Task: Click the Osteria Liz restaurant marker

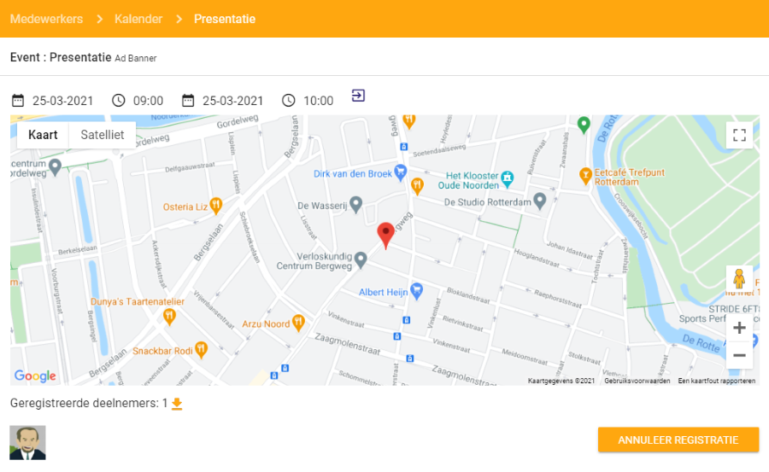Action: (x=215, y=206)
